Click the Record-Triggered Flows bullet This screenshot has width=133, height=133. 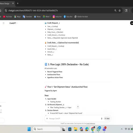pos(55,72)
